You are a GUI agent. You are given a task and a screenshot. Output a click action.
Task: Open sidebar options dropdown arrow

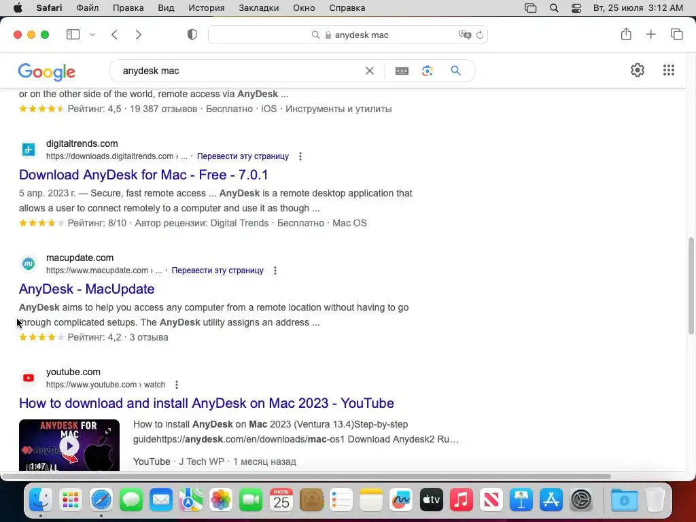click(92, 35)
